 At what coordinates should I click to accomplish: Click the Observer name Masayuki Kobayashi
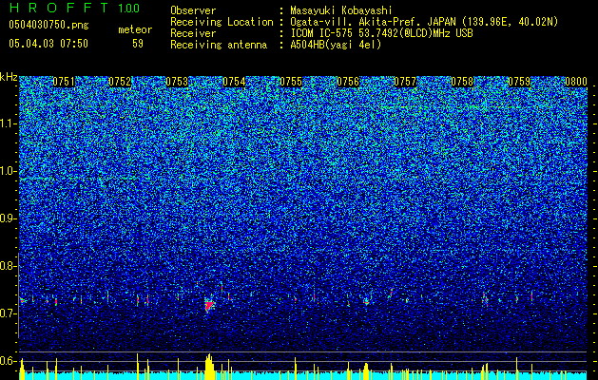tap(341, 10)
